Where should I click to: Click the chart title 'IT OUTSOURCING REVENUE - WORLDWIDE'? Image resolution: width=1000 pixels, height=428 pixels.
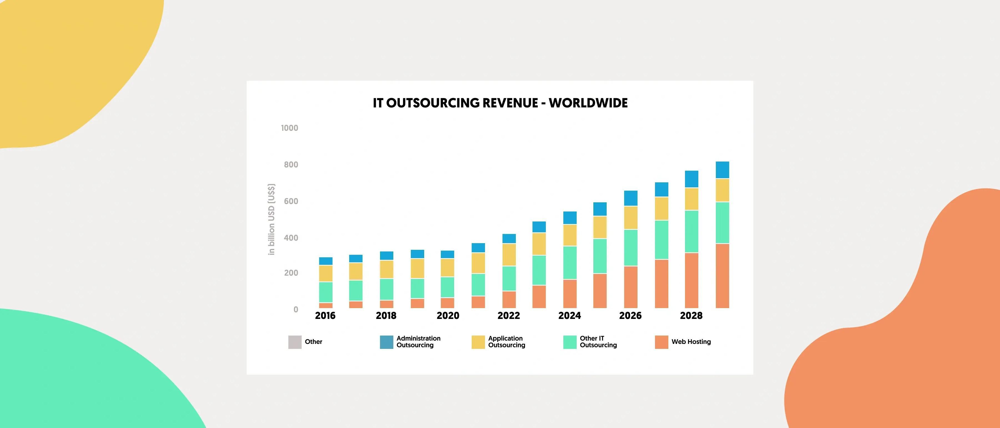point(500,103)
